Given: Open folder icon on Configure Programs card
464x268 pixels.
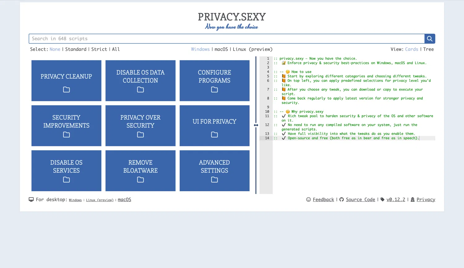Looking at the screenshot, I should point(214,90).
